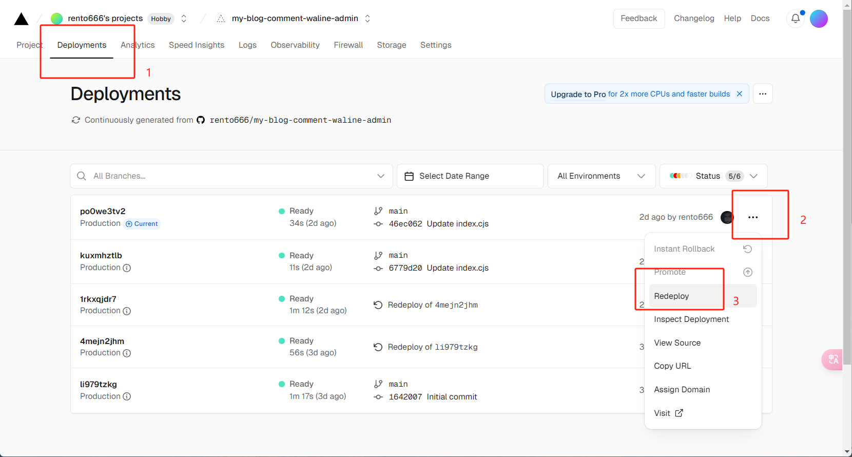
Task: Expand the All Environments dropdown
Action: [602, 176]
